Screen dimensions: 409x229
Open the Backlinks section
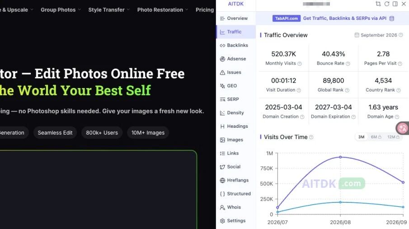click(236, 45)
